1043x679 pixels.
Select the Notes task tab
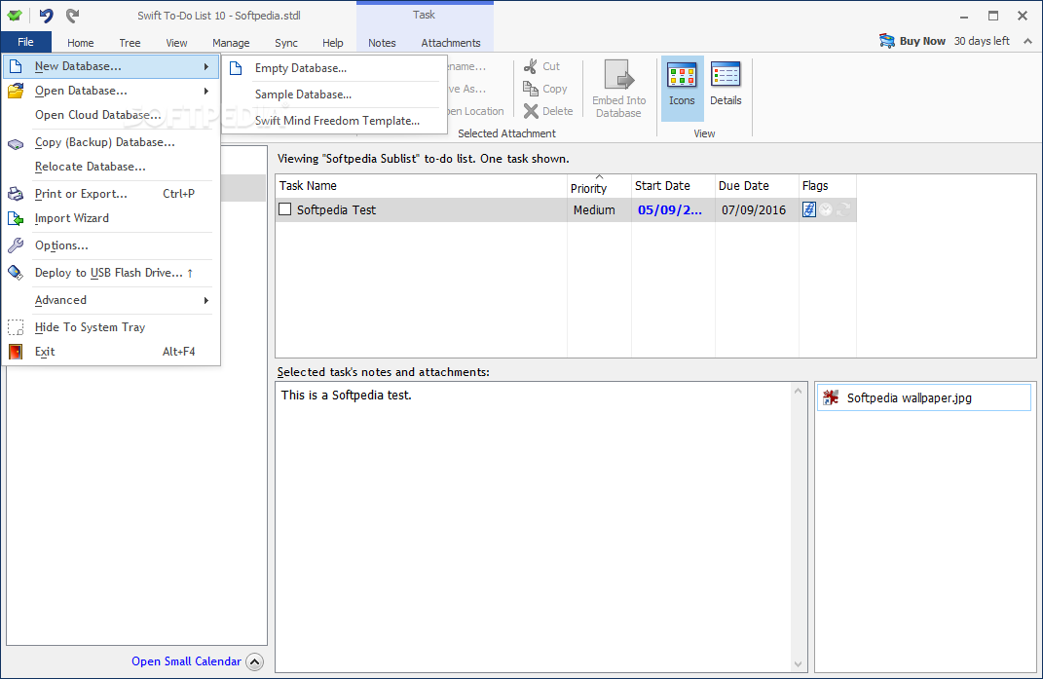tap(382, 43)
